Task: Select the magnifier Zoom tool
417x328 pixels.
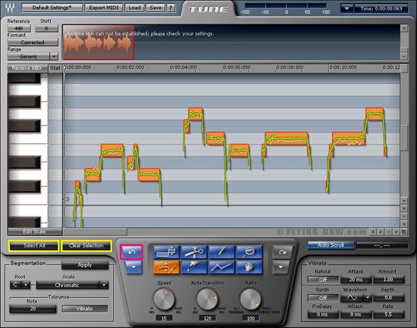Action: pos(249,252)
